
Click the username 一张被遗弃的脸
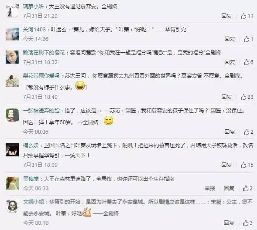41,111
